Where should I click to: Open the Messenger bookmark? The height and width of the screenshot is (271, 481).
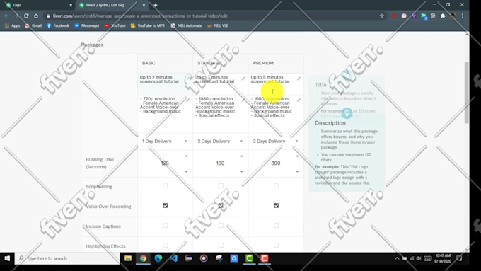click(87, 25)
